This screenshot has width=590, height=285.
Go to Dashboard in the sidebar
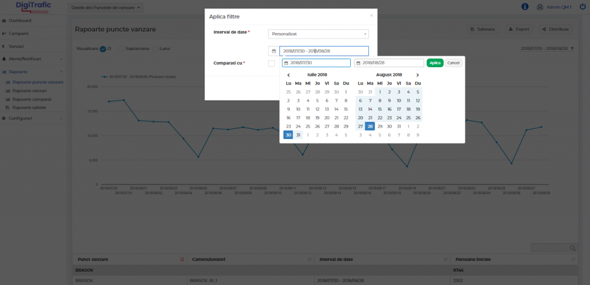pyautogui.click(x=20, y=21)
